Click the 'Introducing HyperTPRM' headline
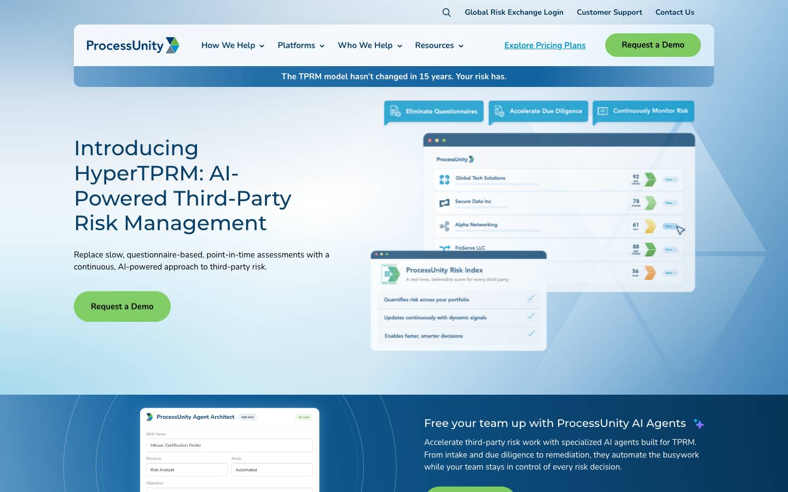Screen dimensions: 788x492 (183, 185)
